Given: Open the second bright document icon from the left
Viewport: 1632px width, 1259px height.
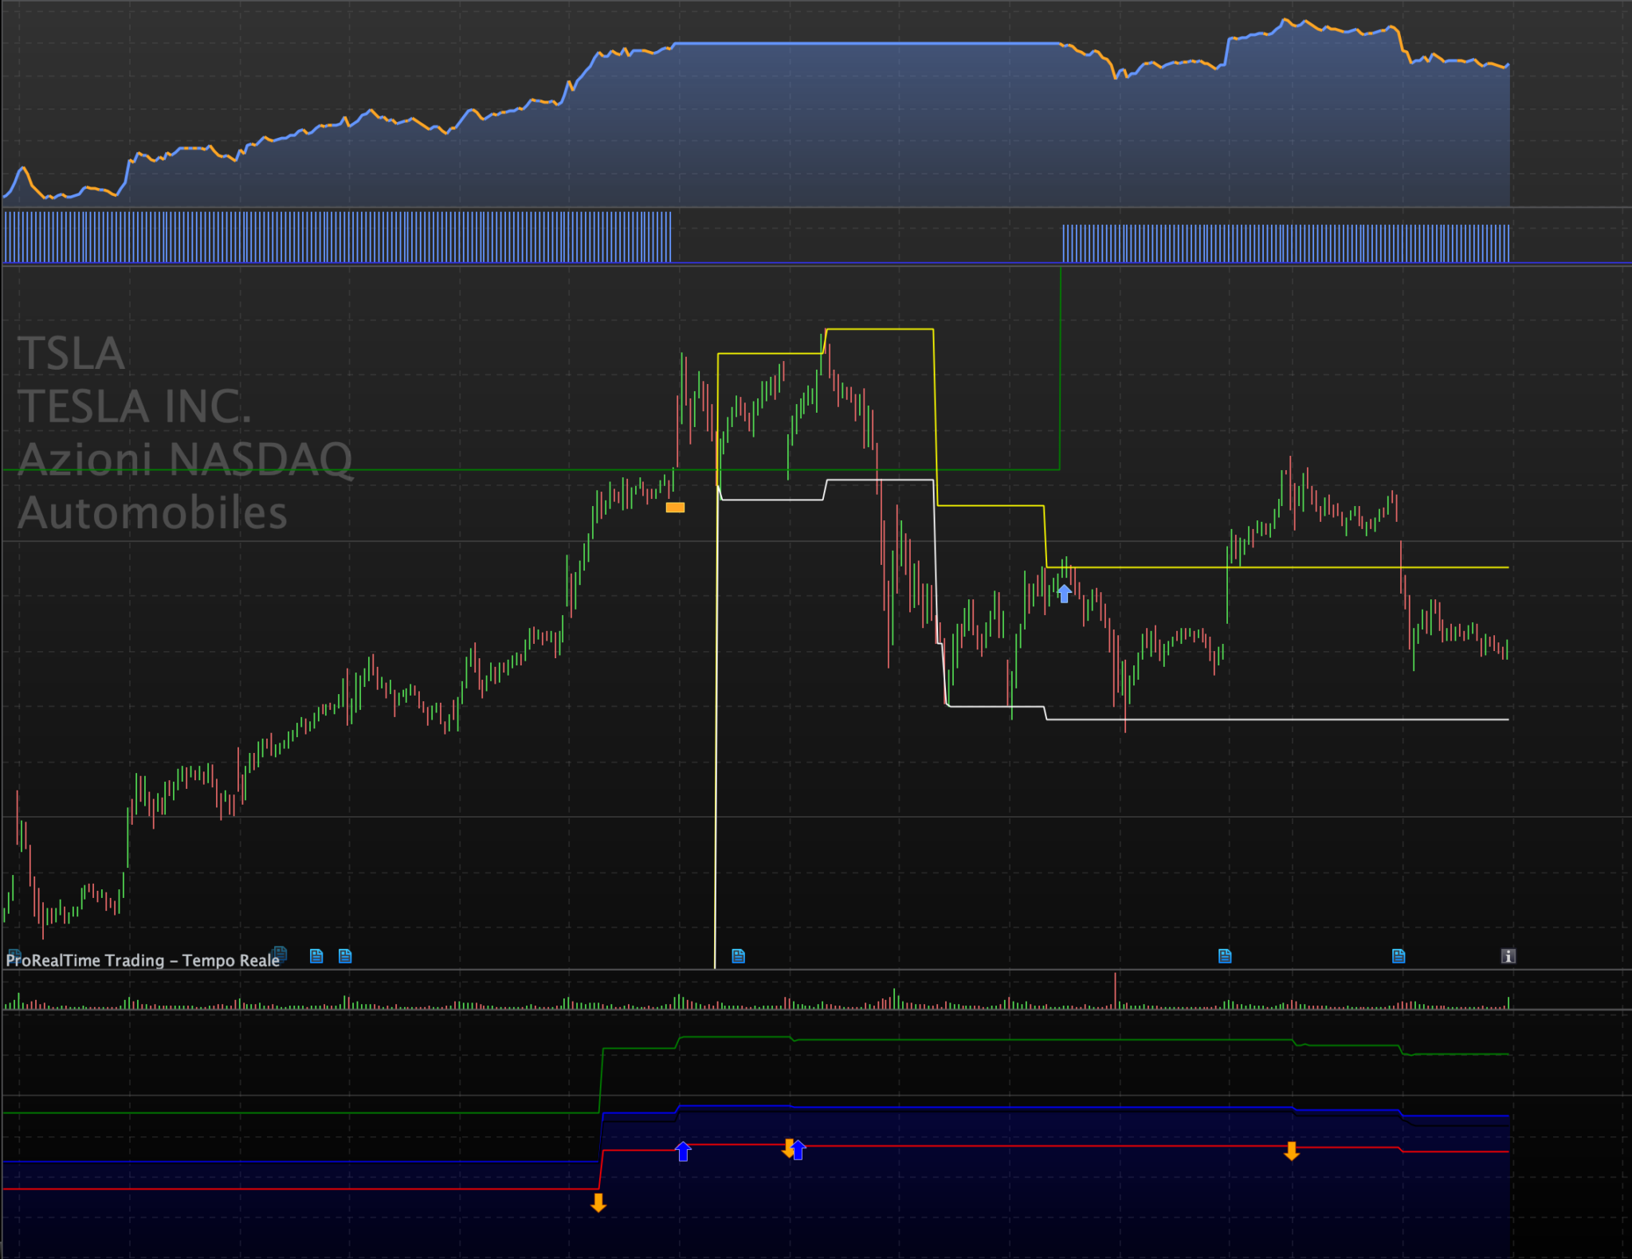Looking at the screenshot, I should pos(345,956).
